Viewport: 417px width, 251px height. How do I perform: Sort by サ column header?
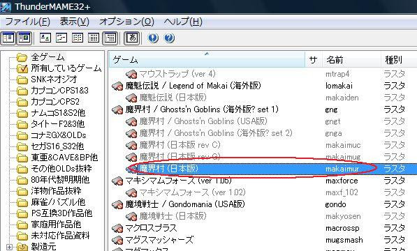tap(314, 60)
